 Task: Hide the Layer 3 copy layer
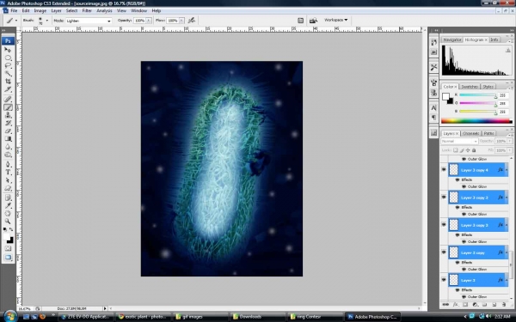click(444, 252)
